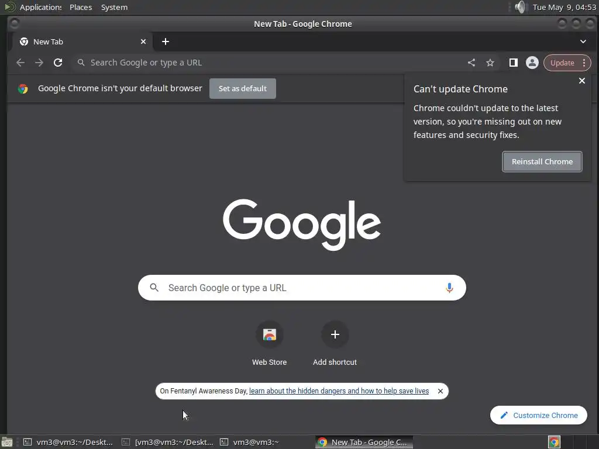Image resolution: width=599 pixels, height=449 pixels.
Task: Click show desktop icon in bottom panel
Action: [7, 442]
